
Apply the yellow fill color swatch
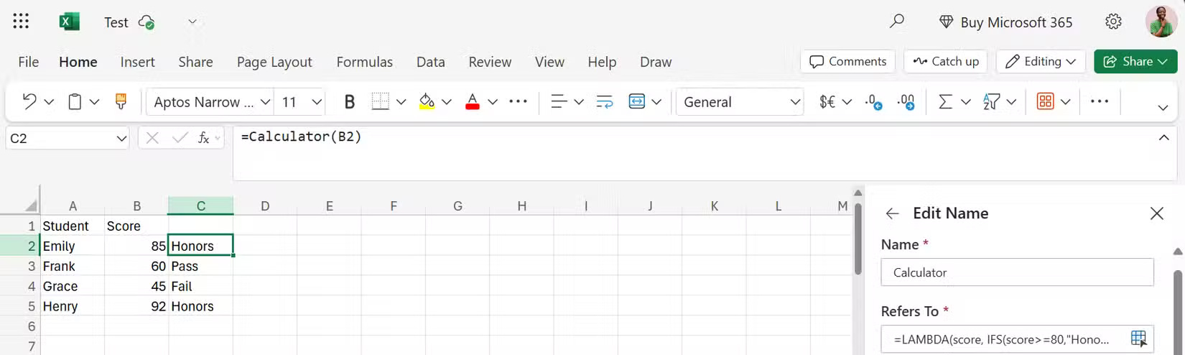pos(427,102)
